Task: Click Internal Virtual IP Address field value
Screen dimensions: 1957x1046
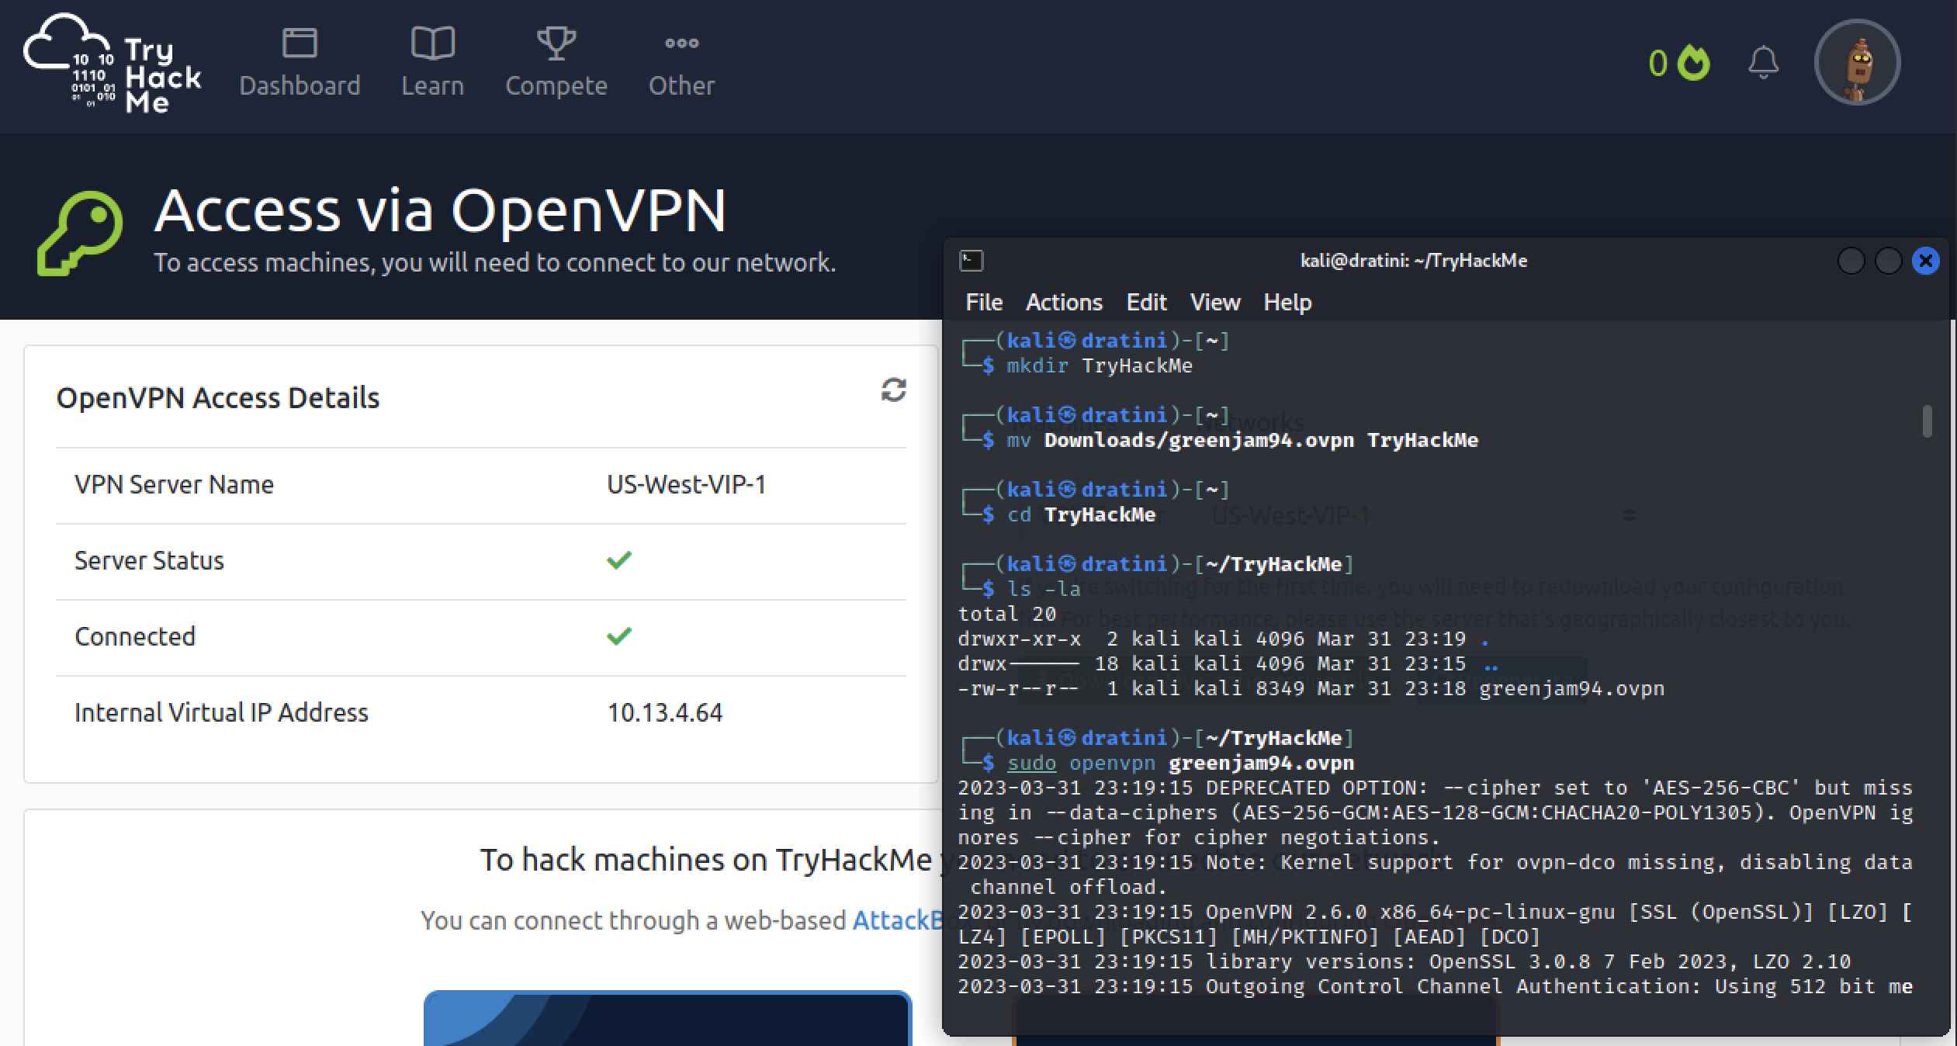Action: click(664, 711)
